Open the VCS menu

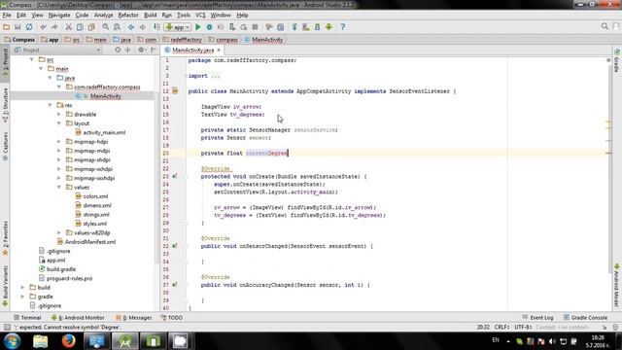[x=200, y=16]
